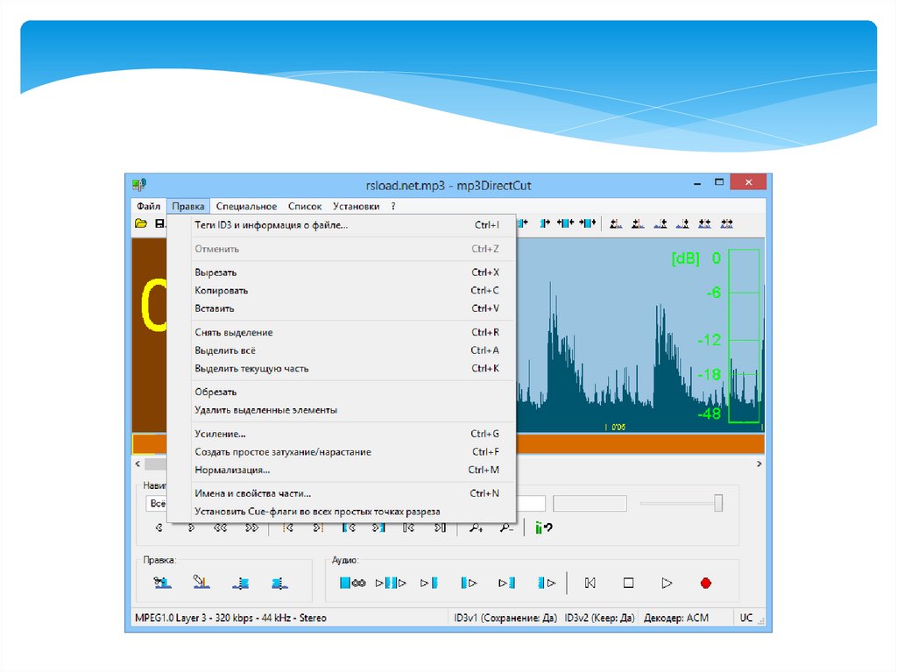Viewport: 897px width, 672px height.
Task: Play from selection start icon
Action: tap(469, 583)
